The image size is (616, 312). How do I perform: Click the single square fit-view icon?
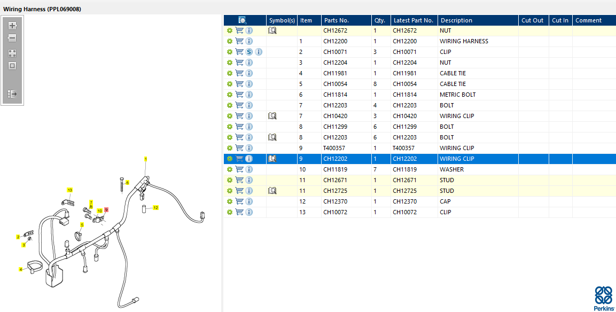[12, 66]
